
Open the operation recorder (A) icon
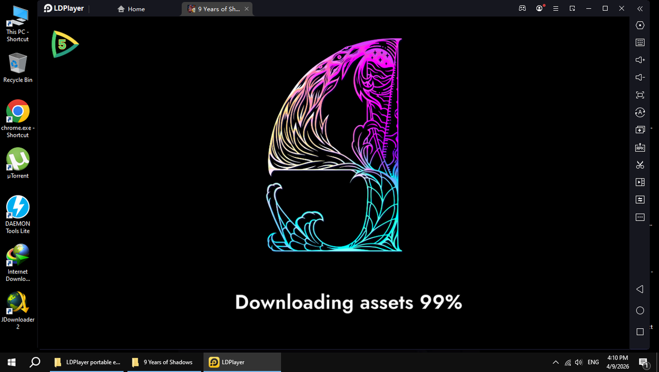[x=640, y=112]
